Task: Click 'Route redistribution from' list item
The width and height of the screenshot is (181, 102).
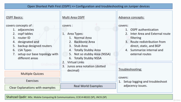Action: [x=148, y=44]
